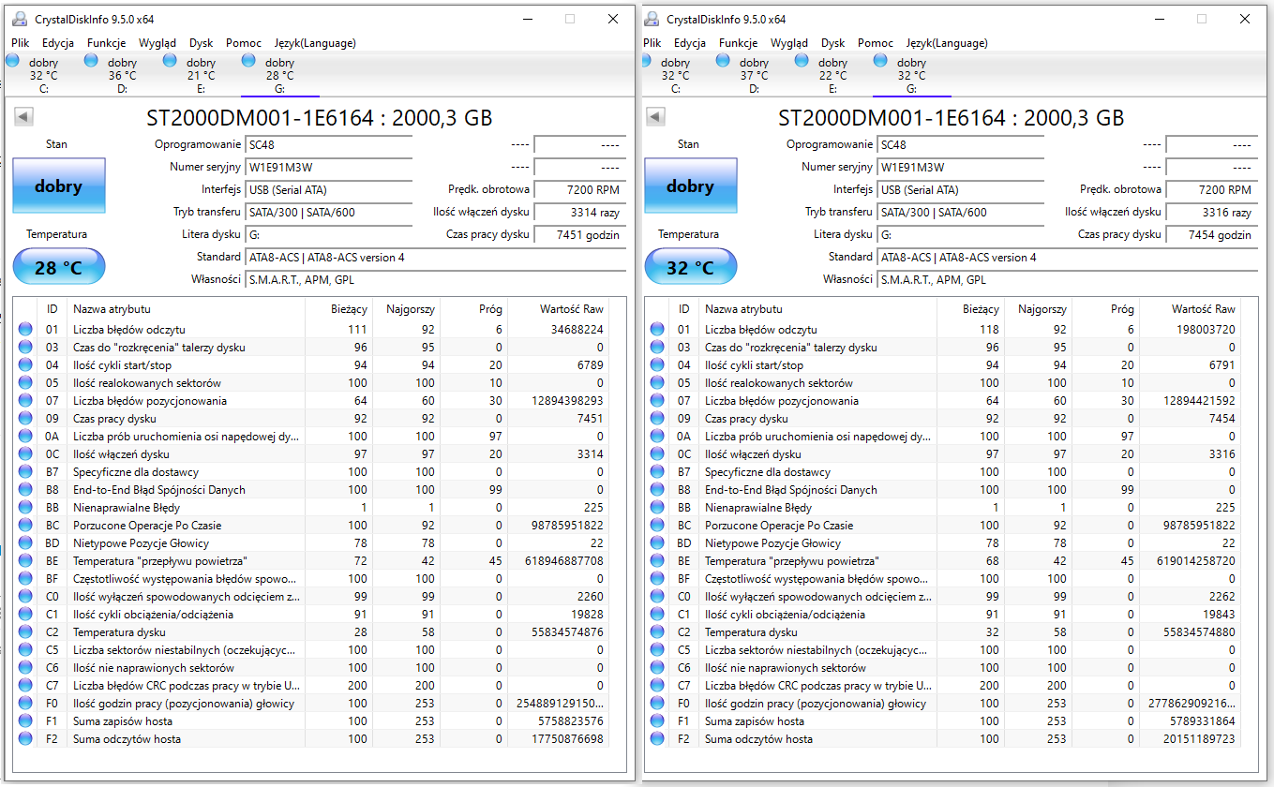Click status orb for attribute BB in left window

click(x=24, y=508)
